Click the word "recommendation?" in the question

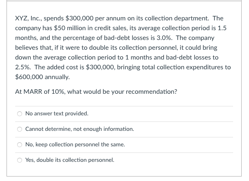(151, 92)
